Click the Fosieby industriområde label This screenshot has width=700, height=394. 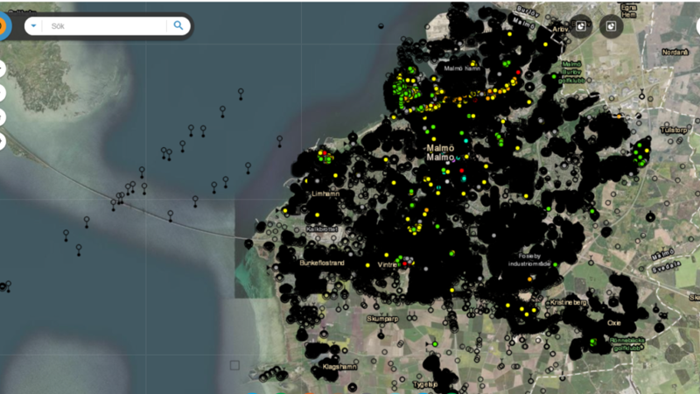coord(529,260)
